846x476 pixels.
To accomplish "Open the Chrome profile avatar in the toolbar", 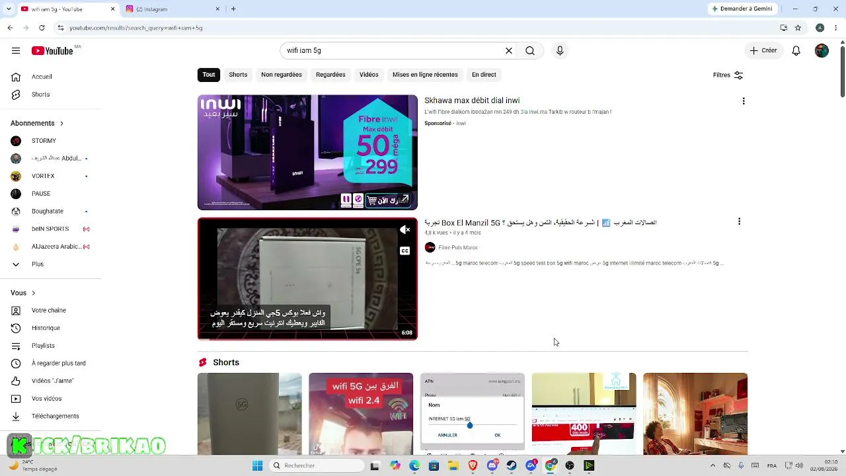I will tap(820, 28).
